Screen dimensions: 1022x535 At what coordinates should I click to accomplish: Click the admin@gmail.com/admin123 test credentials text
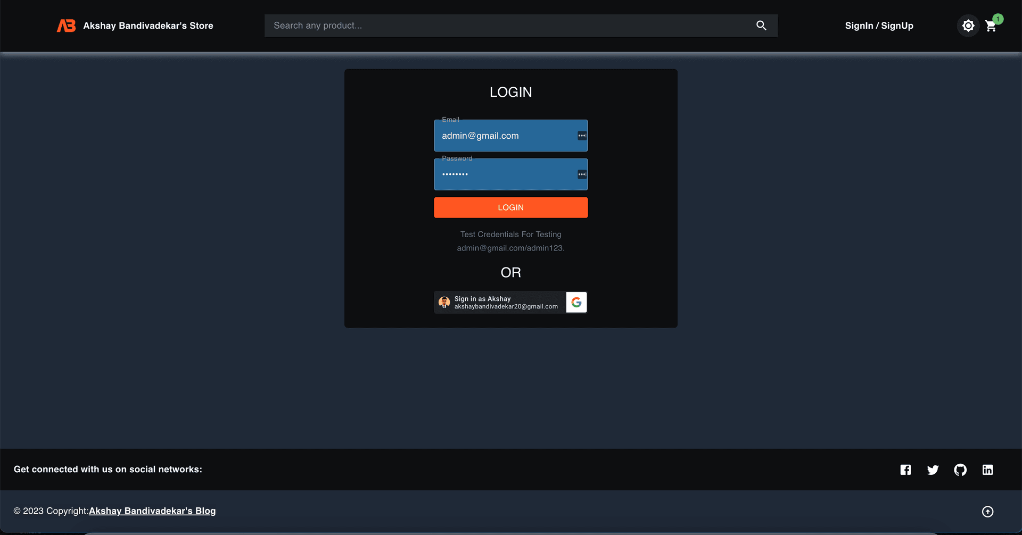(511, 248)
